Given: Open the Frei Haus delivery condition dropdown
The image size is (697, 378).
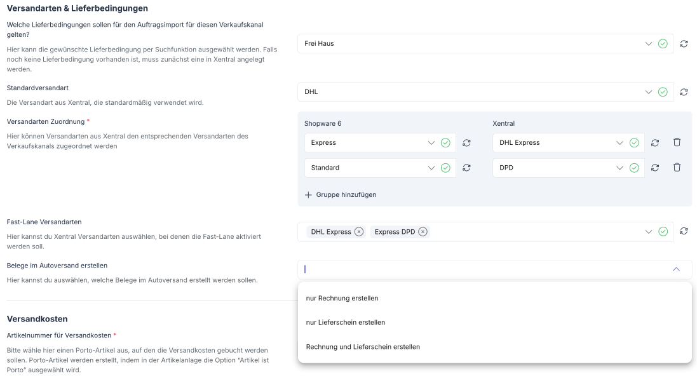Looking at the screenshot, I should (x=649, y=44).
